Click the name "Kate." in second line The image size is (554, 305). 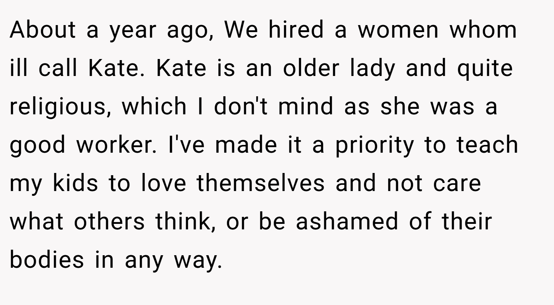coord(117,67)
